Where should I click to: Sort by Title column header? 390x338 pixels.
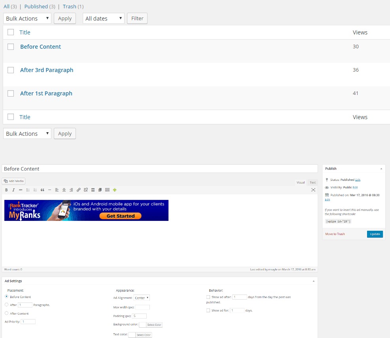25,32
